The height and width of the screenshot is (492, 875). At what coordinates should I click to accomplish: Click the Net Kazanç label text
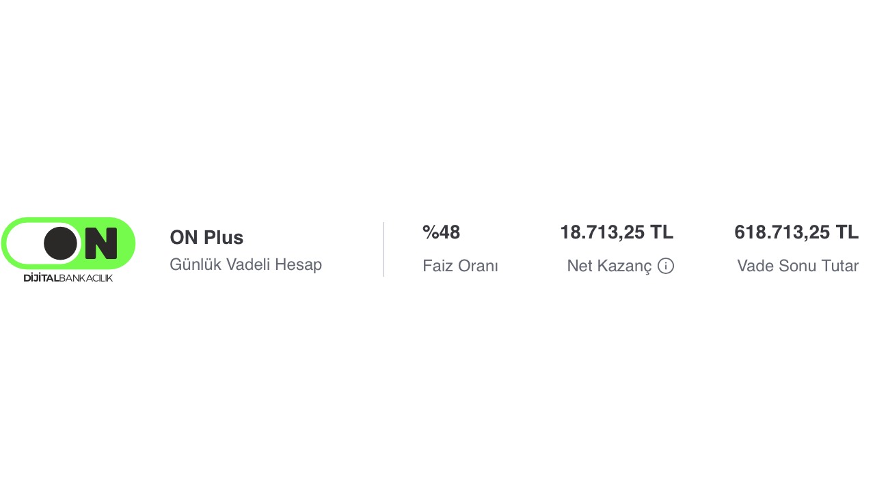(609, 266)
